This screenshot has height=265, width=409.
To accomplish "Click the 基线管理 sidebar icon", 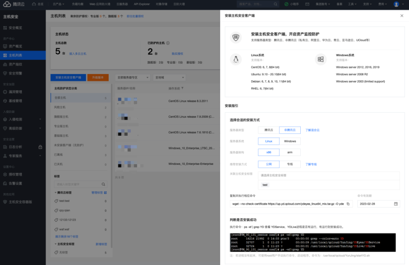I will [5, 101].
